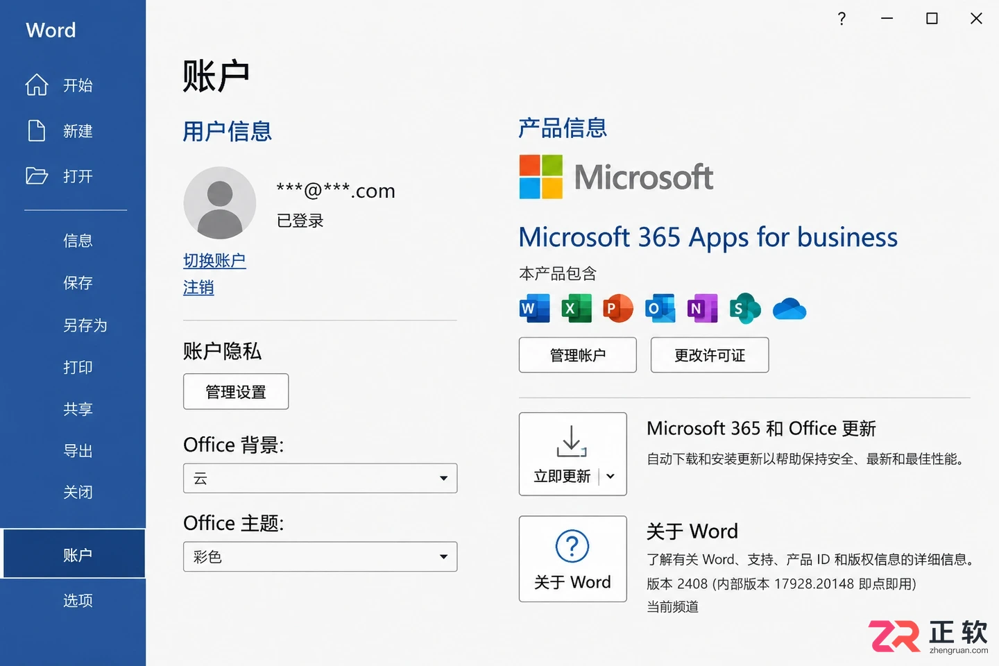Viewport: 999px width, 666px height.
Task: Click the Outlook app icon
Action: point(660,309)
